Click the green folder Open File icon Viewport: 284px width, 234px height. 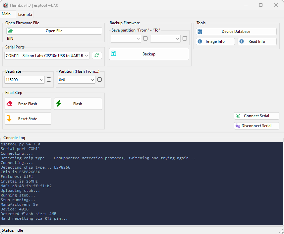[11, 31]
